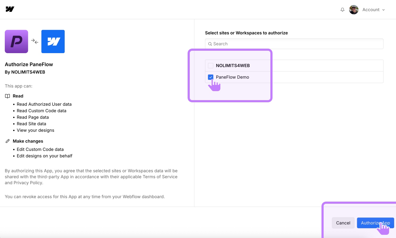396x238 pixels.
Task: Click Select sites or Workspaces heading
Action: click(x=246, y=33)
